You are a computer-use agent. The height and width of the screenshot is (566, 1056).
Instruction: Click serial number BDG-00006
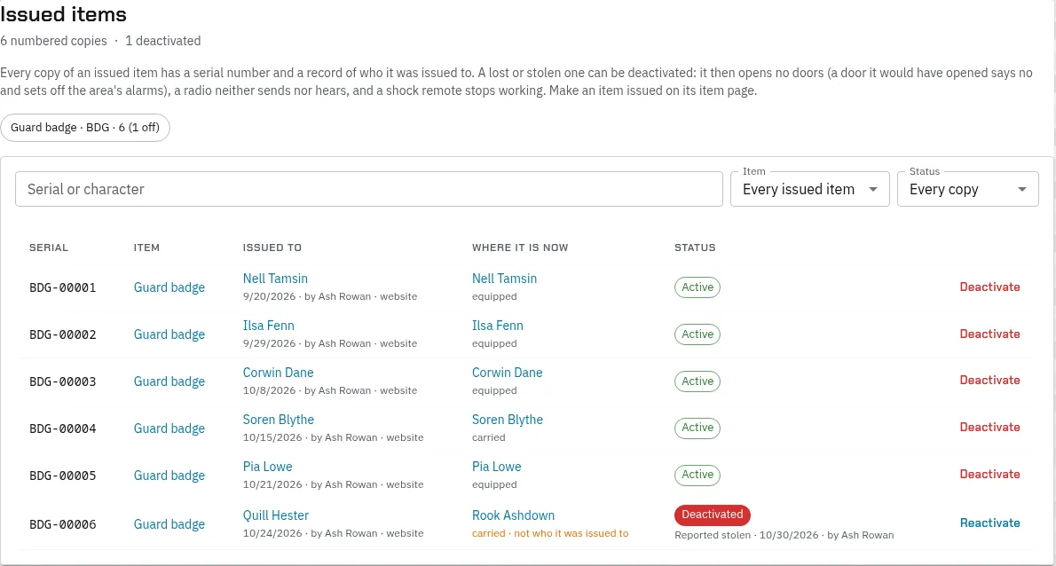coord(63,524)
